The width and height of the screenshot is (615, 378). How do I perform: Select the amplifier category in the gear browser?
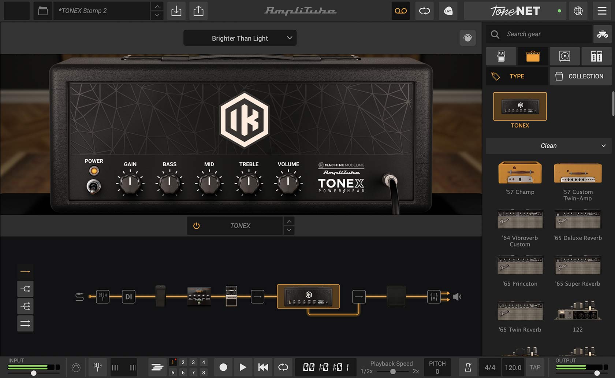click(533, 56)
